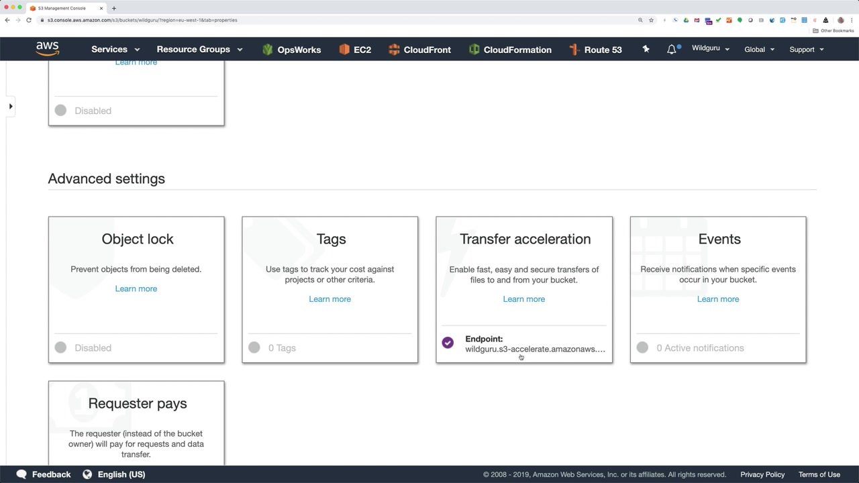Expand the Services menu

(x=115, y=49)
